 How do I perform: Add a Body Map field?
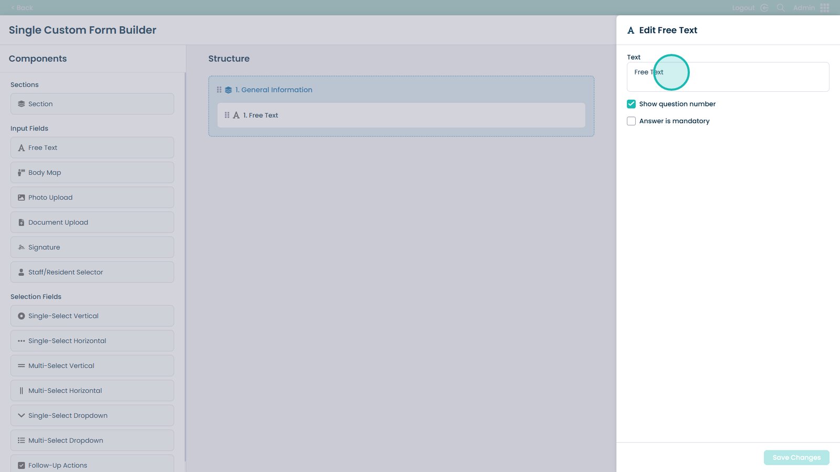click(x=92, y=173)
